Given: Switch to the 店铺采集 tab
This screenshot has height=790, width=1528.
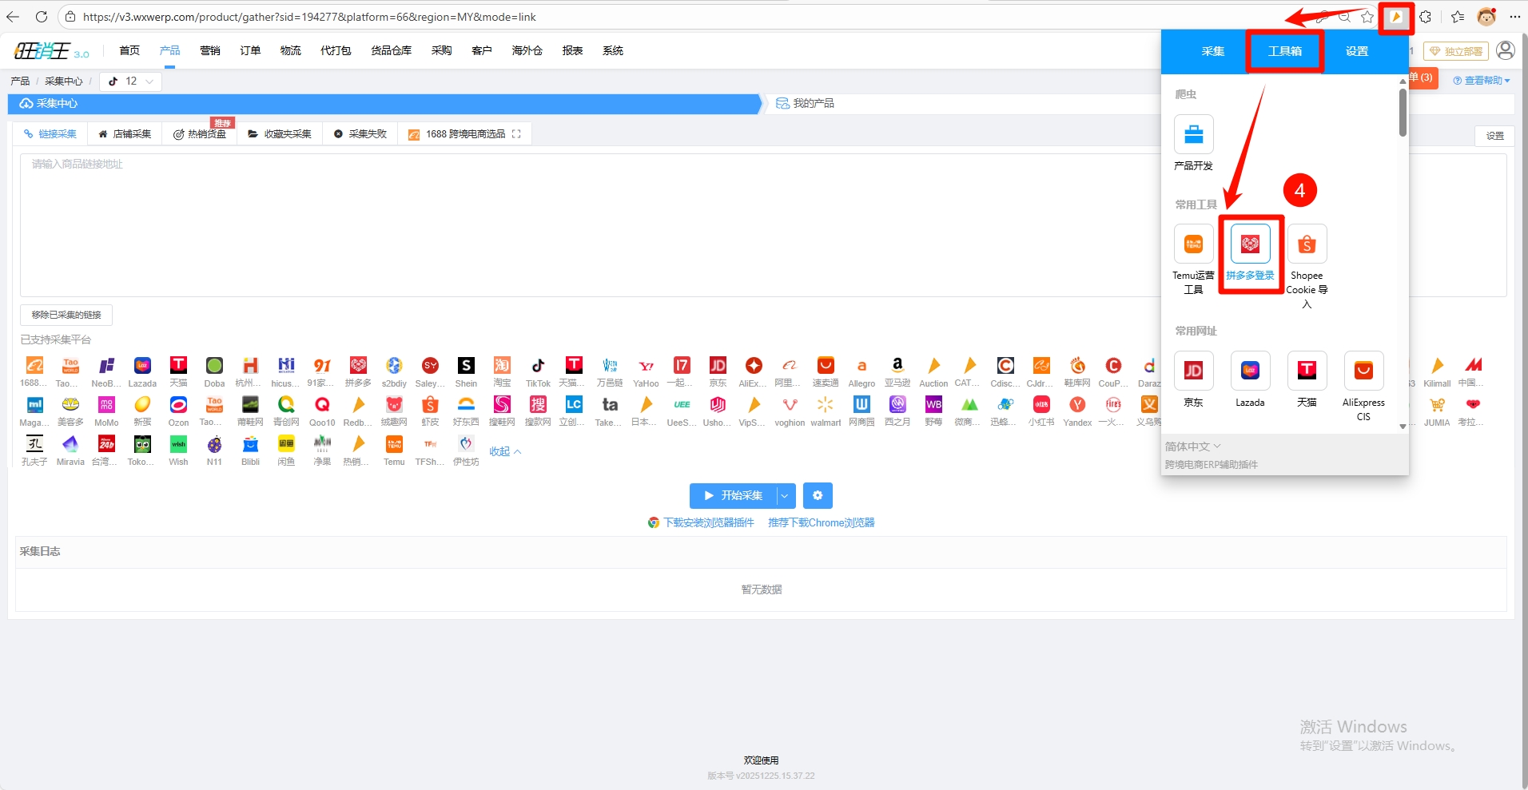Looking at the screenshot, I should pyautogui.click(x=125, y=134).
